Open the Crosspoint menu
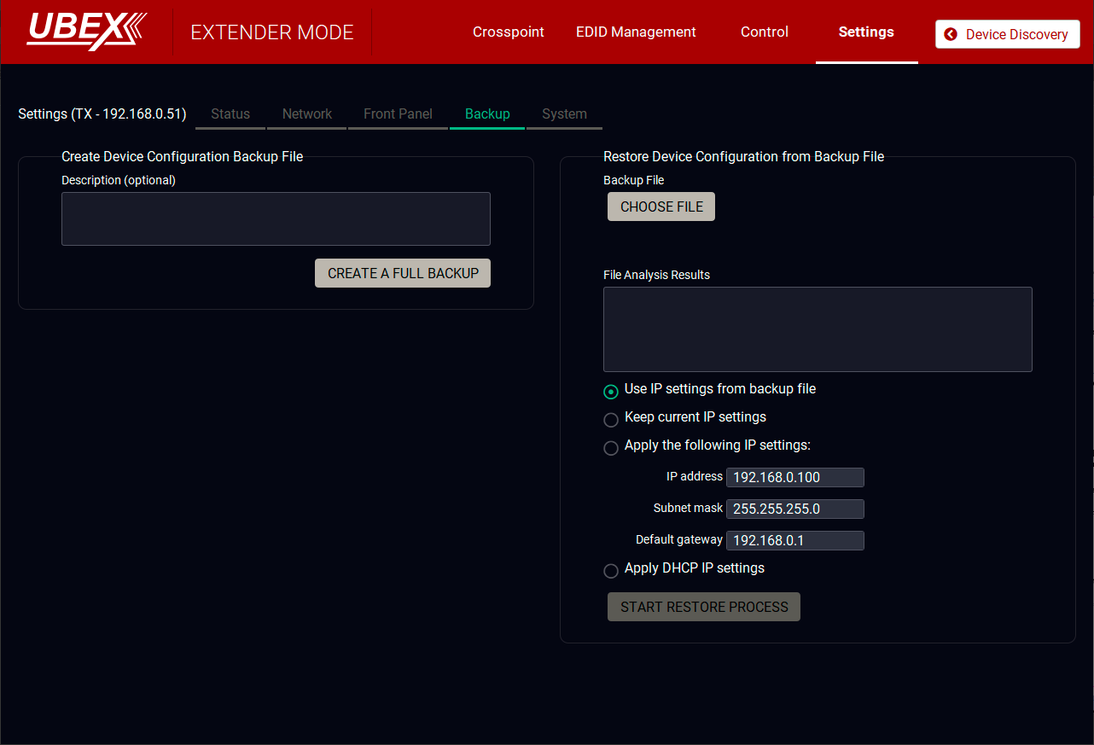Screen dimensions: 1094x745 click(509, 32)
